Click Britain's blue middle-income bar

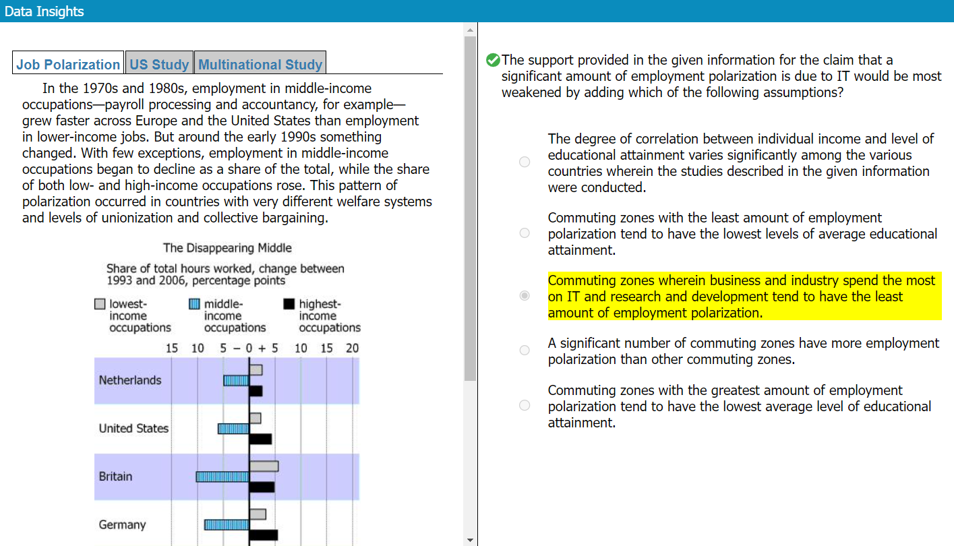[222, 477]
